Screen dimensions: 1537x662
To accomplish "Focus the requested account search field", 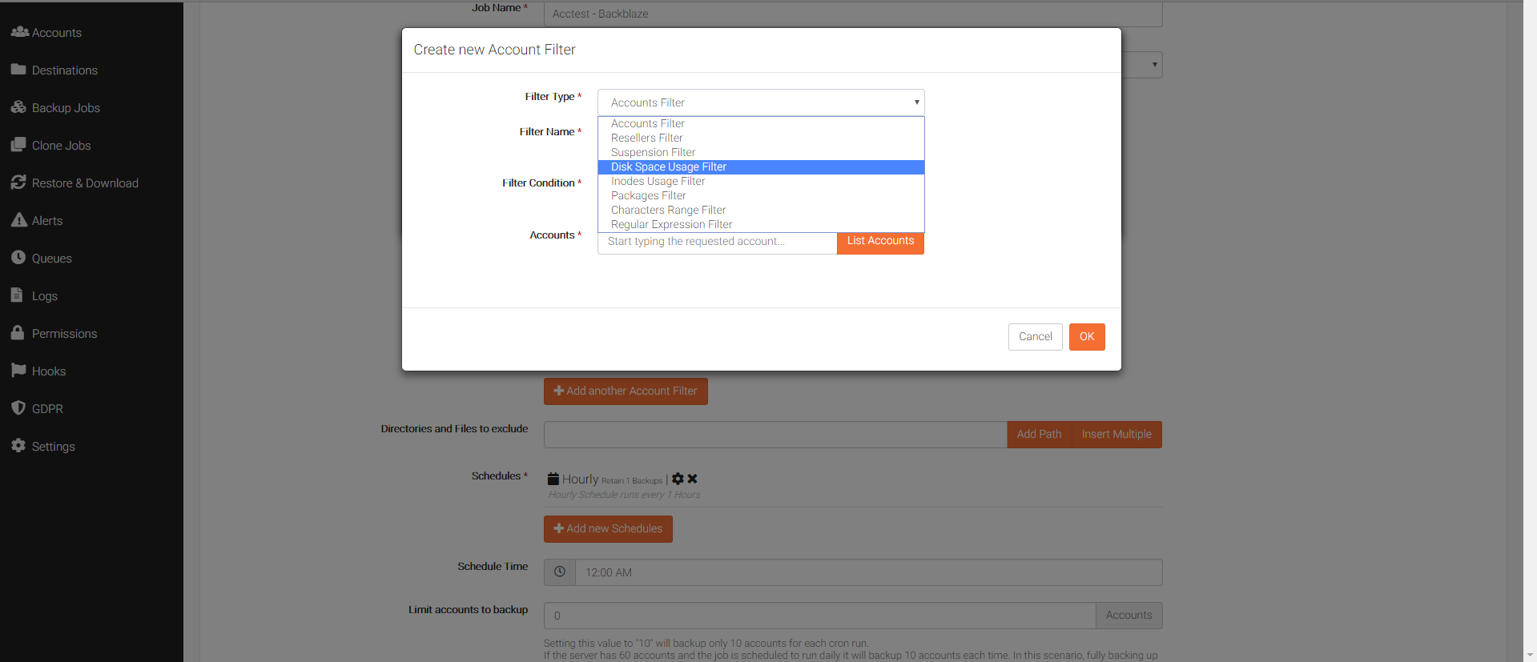I will click(x=717, y=242).
